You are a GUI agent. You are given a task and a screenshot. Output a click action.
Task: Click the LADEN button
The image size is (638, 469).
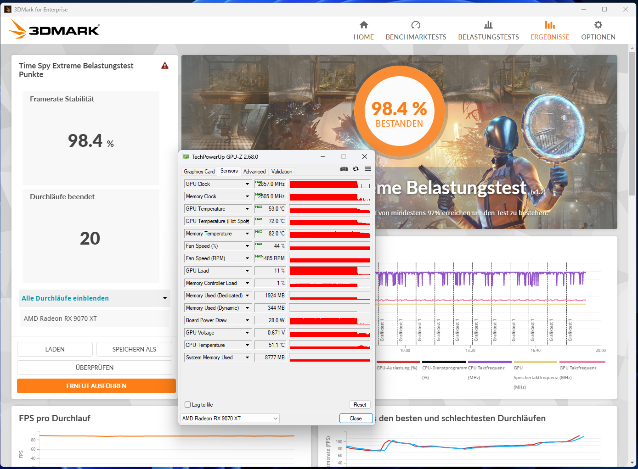coord(55,349)
